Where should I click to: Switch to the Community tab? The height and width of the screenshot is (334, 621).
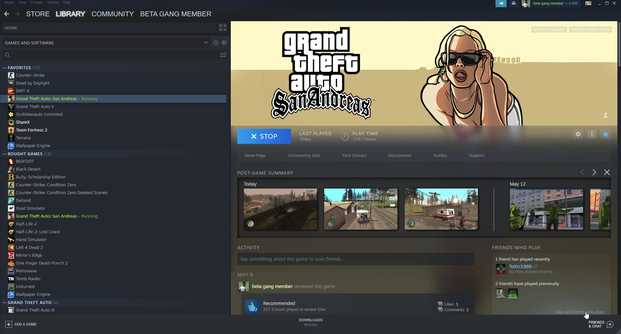point(113,14)
